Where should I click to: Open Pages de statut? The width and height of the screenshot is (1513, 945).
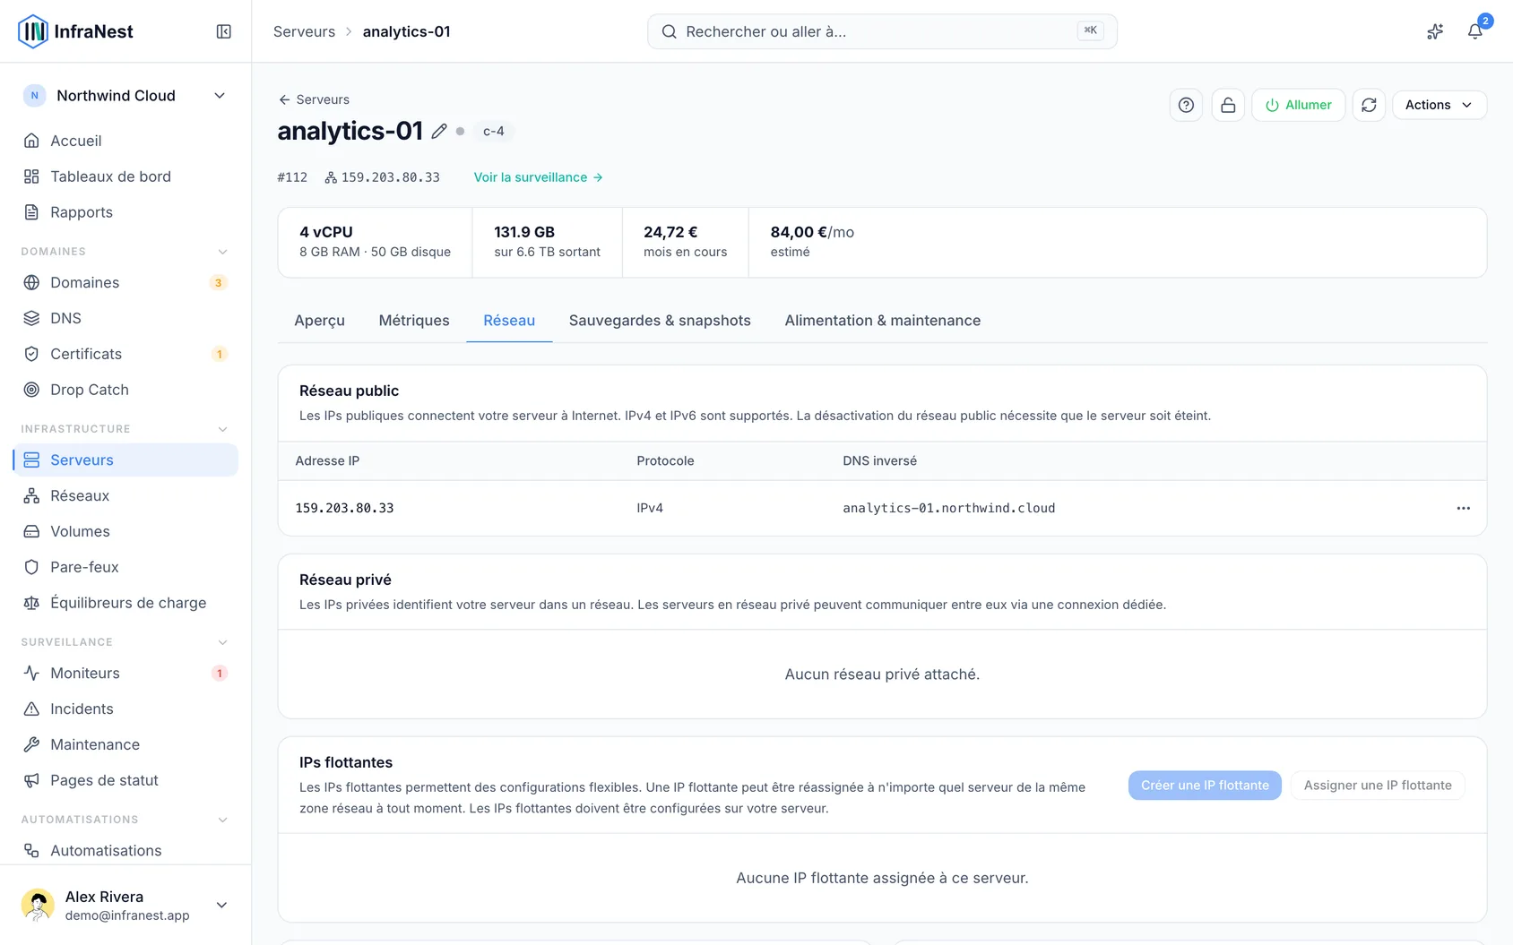pyautogui.click(x=125, y=780)
